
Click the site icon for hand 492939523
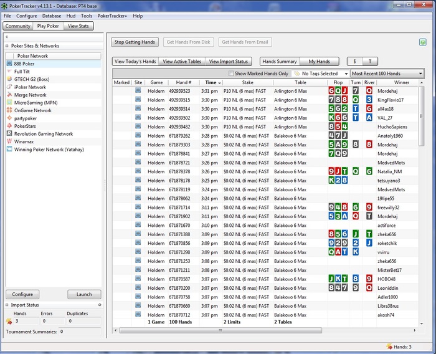[x=138, y=91]
